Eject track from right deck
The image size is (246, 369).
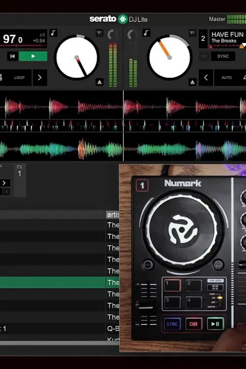192,82
